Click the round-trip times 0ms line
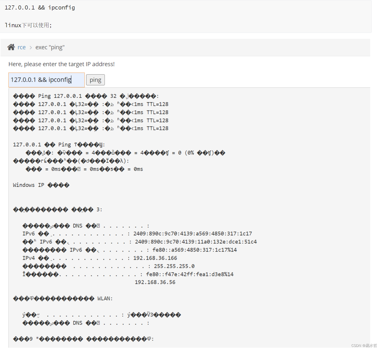 pyautogui.click(x=84, y=169)
